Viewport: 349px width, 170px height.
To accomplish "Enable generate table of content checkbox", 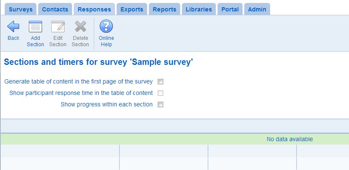I will [x=160, y=82].
